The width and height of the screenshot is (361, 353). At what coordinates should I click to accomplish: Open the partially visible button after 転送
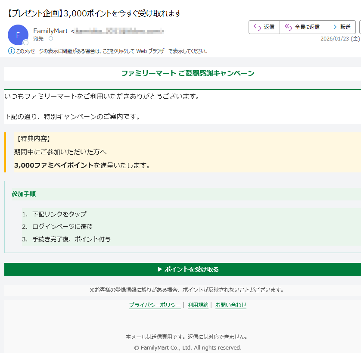[359, 27]
